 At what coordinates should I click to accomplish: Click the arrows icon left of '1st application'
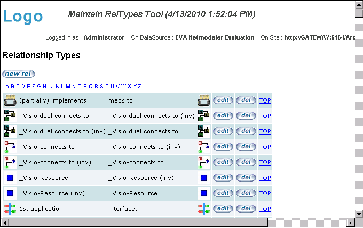[x=10, y=209]
